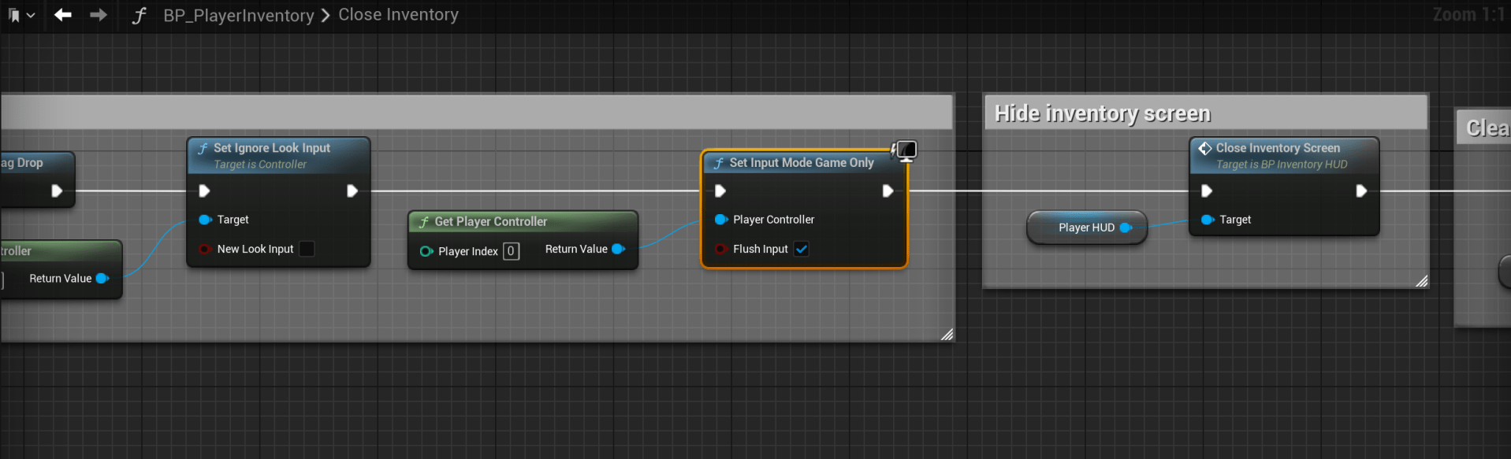Toggle the New Look Input checkbox
Image resolution: width=1511 pixels, height=459 pixels.
[x=307, y=249]
